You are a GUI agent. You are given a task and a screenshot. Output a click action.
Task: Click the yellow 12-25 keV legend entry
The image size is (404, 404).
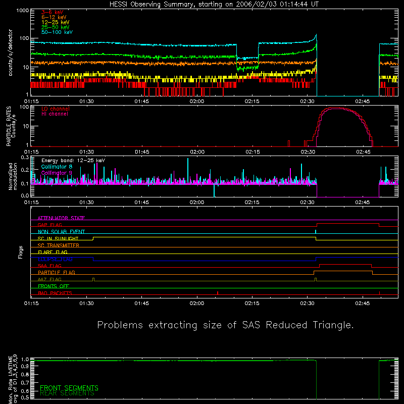[56, 22]
